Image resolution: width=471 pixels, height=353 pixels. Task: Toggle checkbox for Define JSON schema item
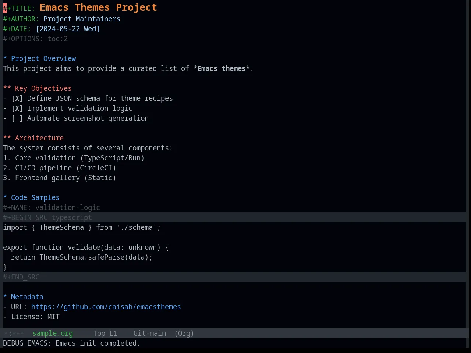click(17, 99)
